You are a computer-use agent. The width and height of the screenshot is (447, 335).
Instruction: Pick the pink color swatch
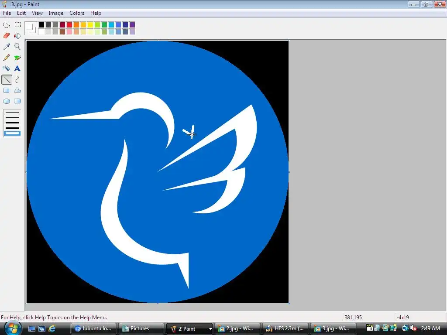point(69,31)
